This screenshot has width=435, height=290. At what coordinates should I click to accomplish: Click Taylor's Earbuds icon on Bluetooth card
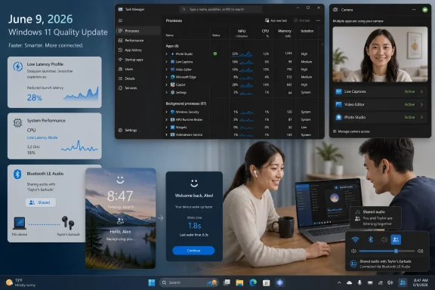click(x=68, y=223)
